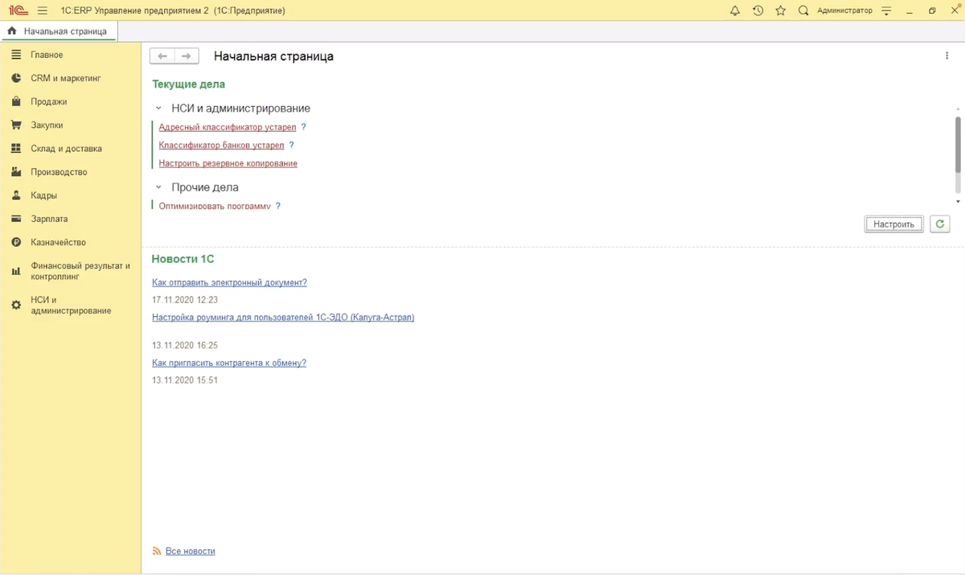Screen dimensions: 965x575
Task: Click help mark beside Оптимизировать программу
Action: [277, 206]
